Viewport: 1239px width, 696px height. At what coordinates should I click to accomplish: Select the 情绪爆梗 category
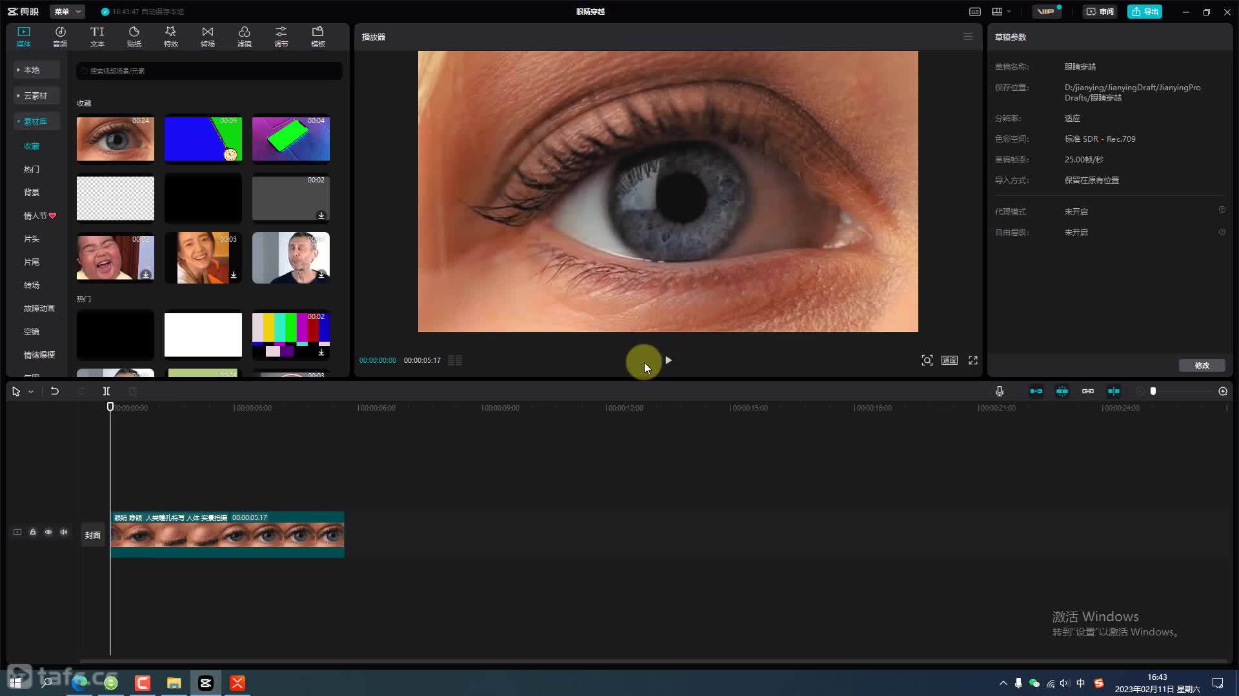coord(39,355)
